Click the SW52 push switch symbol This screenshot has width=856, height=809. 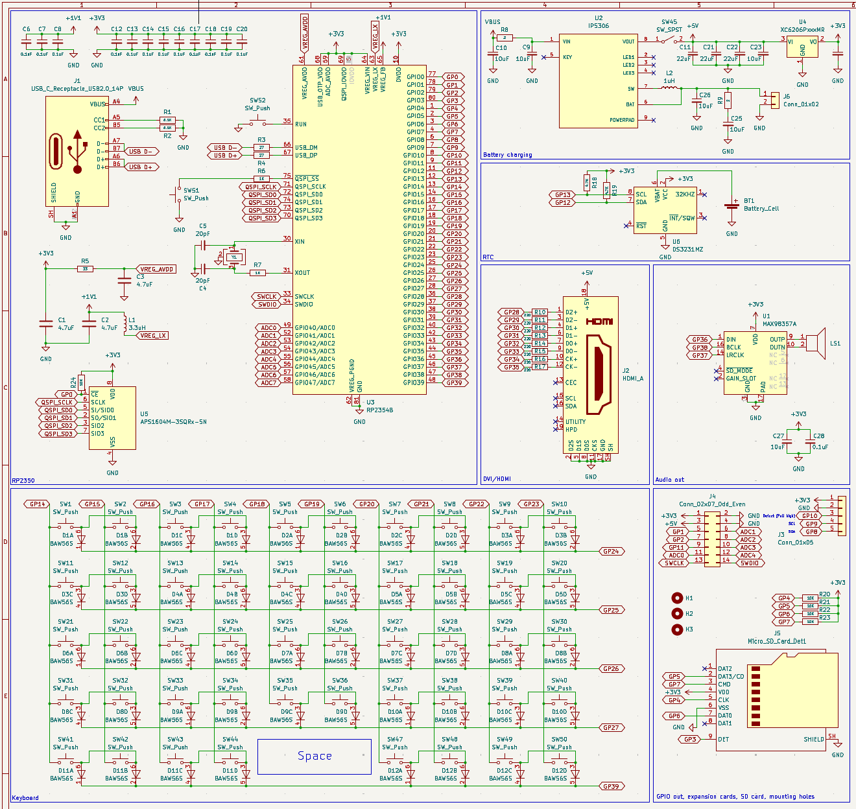[257, 121]
